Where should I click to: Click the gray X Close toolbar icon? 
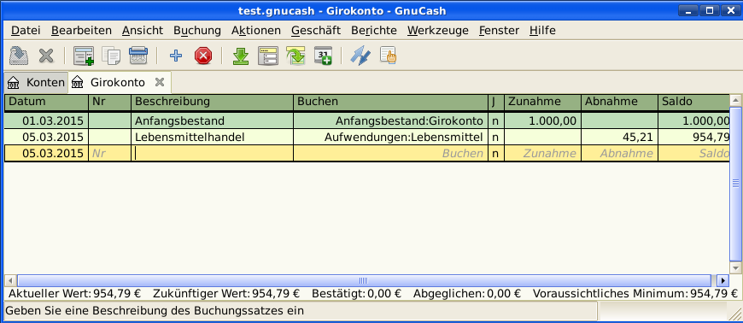coord(46,56)
